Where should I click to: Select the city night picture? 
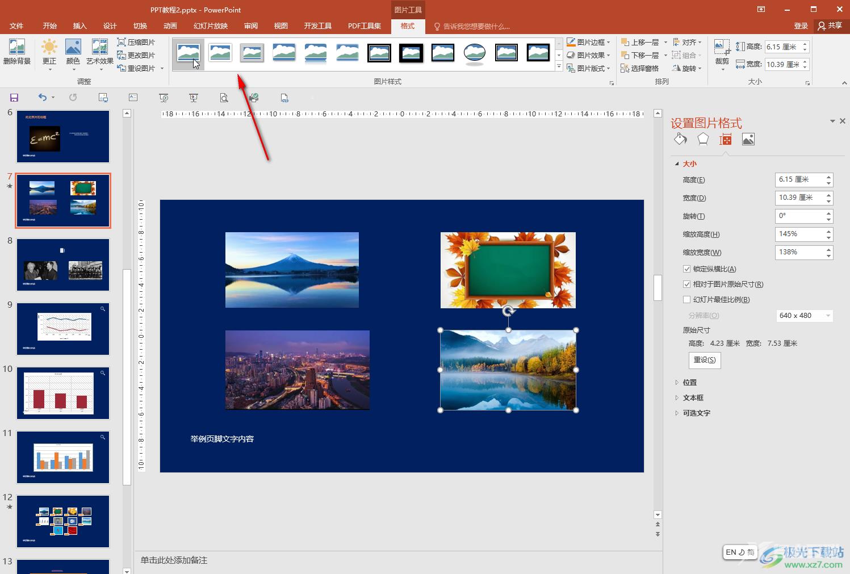pos(298,370)
